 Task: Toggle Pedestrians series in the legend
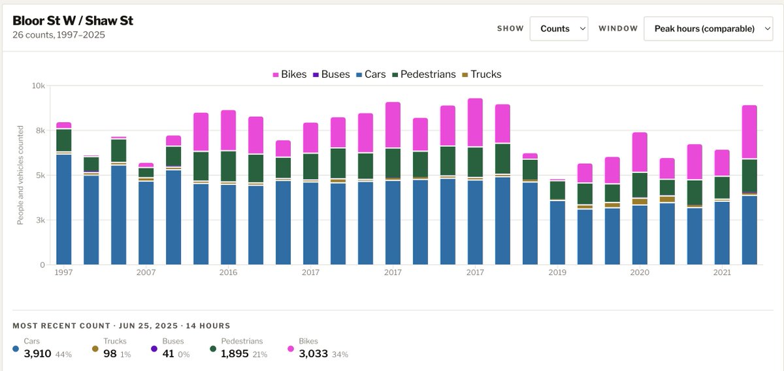click(423, 74)
